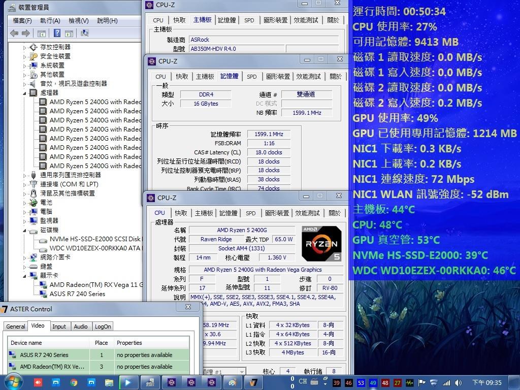Click the back arrow in Device Manager toolbar
Image resolution: width=520 pixels, height=390 pixels.
tap(14, 33)
